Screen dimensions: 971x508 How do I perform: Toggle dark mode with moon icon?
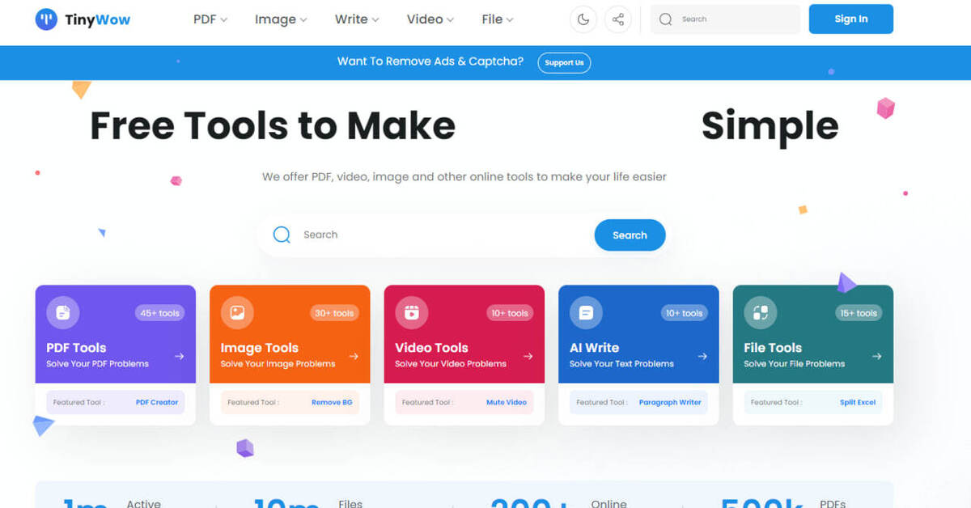tap(583, 19)
